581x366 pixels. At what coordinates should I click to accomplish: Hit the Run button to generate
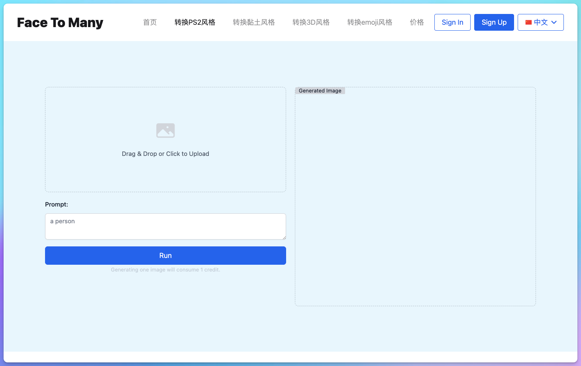point(165,256)
